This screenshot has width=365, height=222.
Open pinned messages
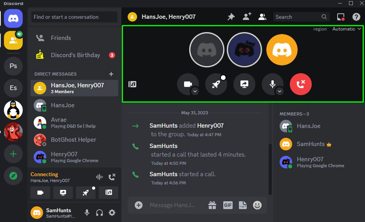coord(231,17)
